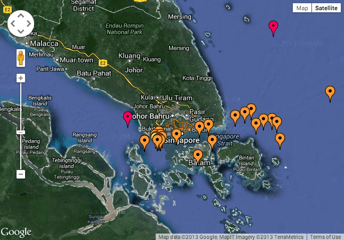This screenshot has height=240, width=344.
Task: Zoom out with the minus button
Action: pos(21,174)
